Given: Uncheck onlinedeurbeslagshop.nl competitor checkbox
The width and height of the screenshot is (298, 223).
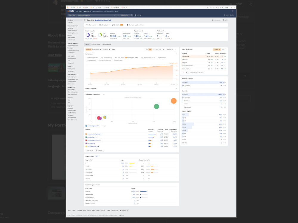Looking at the screenshot, I should pyautogui.click(x=86, y=134).
